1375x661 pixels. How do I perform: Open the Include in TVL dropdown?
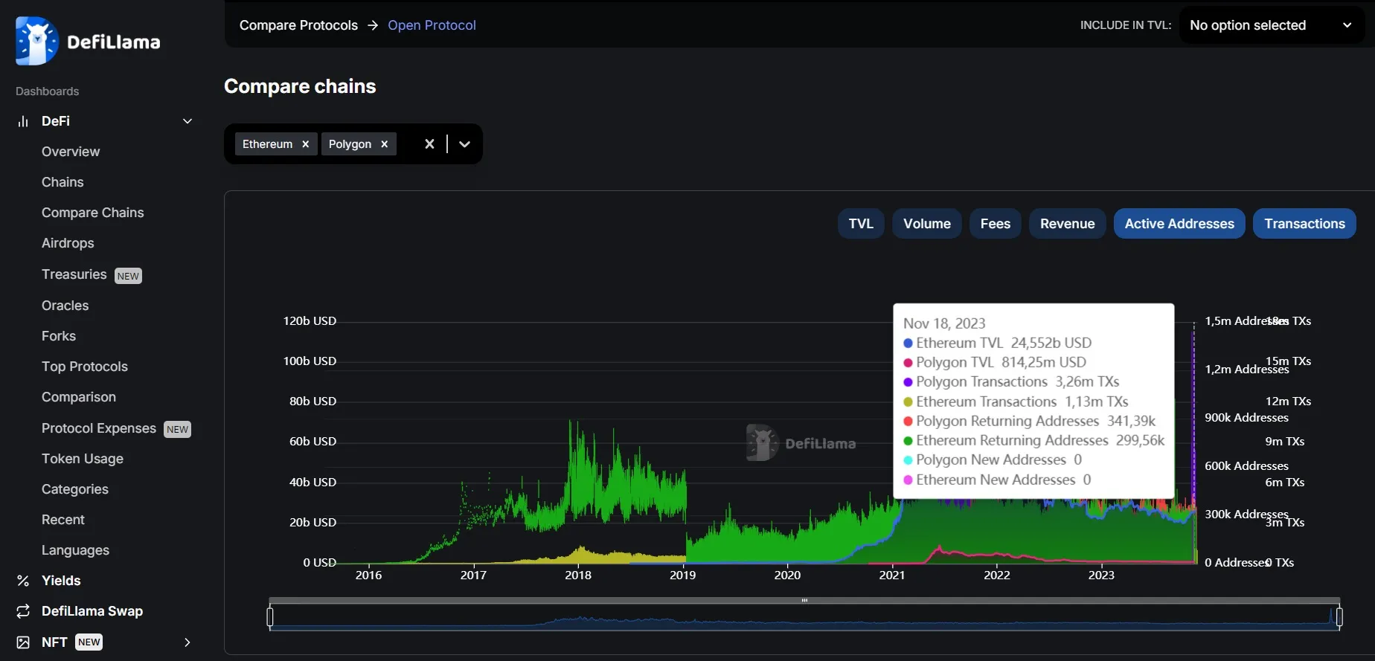coord(1272,25)
